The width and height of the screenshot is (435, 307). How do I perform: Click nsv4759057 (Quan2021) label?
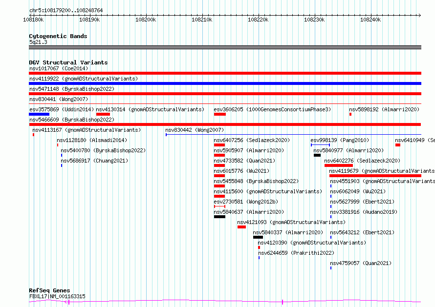(x=361, y=263)
